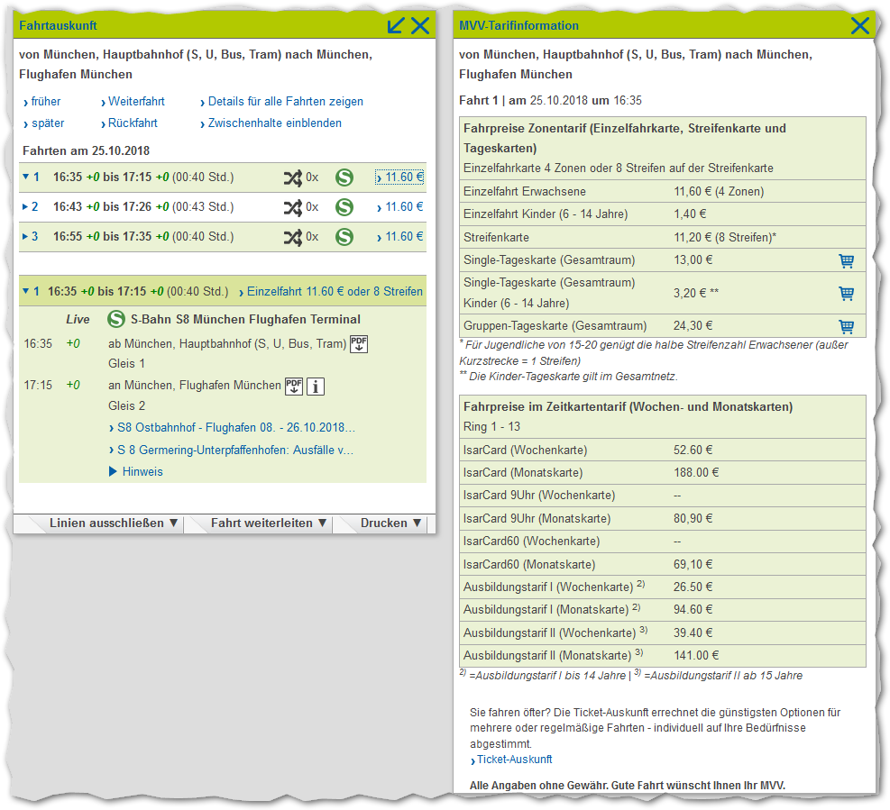890x810 pixels.
Task: Open the info icon for Flughafen München
Action: 316,387
